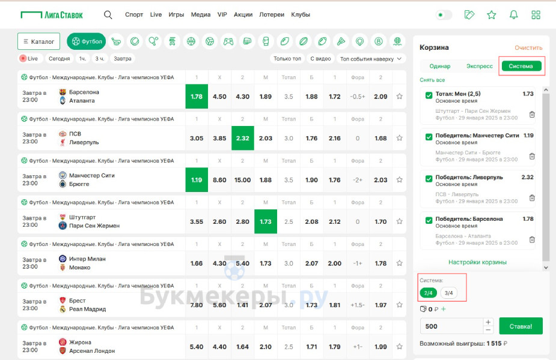Open the search magnifier icon
Image resolution: width=556 pixels, height=360 pixels.
(x=108, y=15)
